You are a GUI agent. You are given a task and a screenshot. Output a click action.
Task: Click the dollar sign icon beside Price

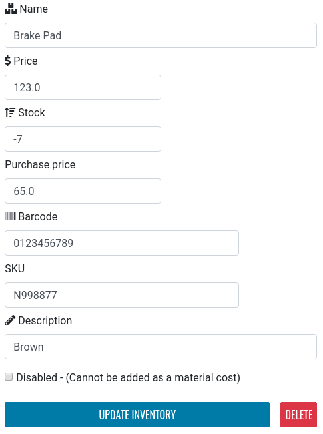point(8,61)
